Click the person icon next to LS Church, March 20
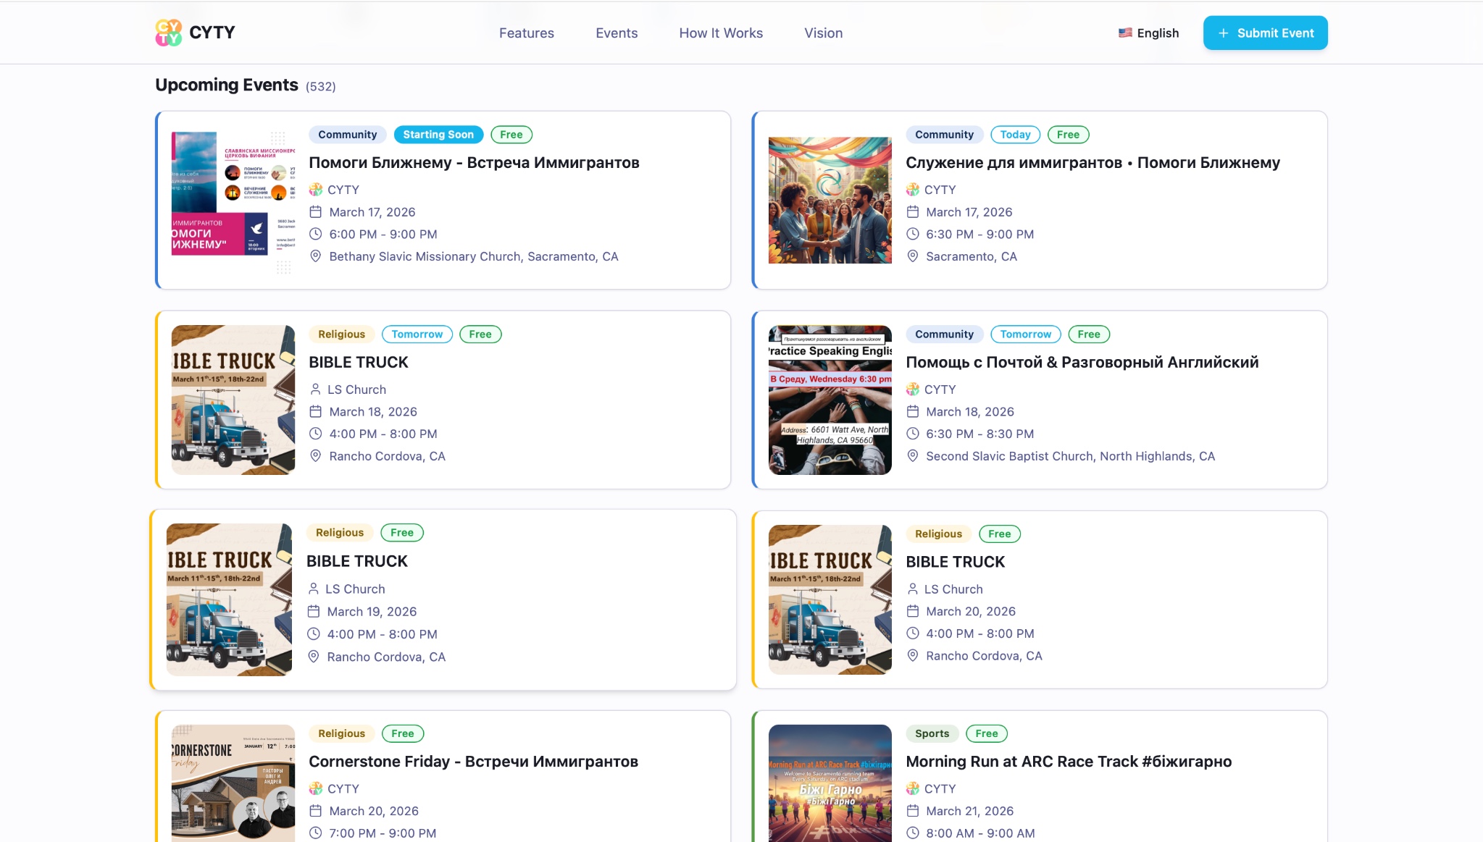 [912, 589]
